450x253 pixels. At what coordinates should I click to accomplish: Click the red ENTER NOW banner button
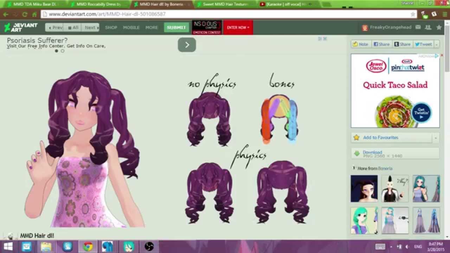pos(238,27)
